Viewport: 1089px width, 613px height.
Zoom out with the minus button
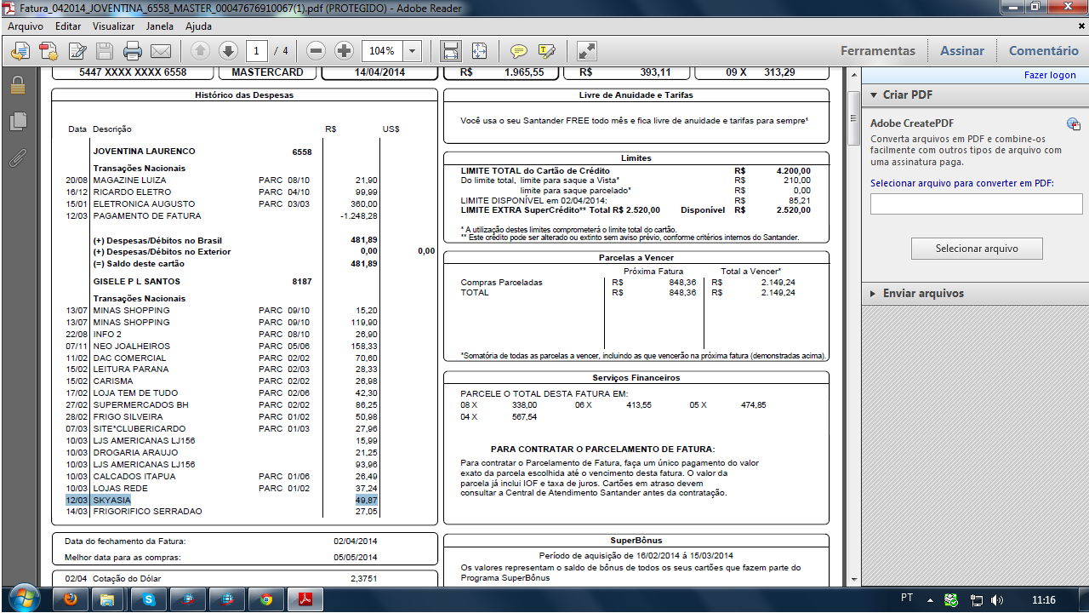[316, 51]
